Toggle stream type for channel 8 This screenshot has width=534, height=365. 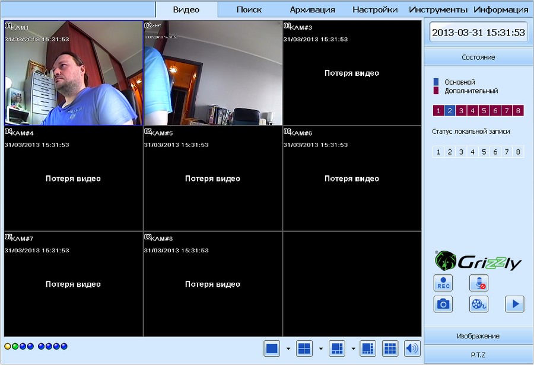point(519,111)
